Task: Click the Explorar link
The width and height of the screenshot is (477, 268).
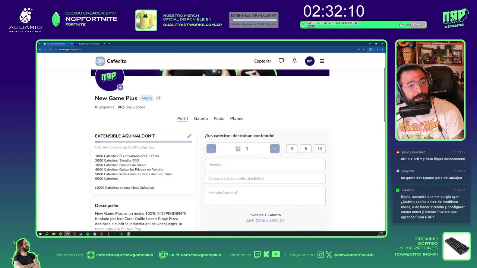Action: tap(263, 61)
